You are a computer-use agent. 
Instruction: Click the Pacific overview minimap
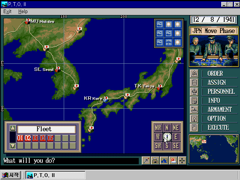pyautogui.click(x=214, y=149)
